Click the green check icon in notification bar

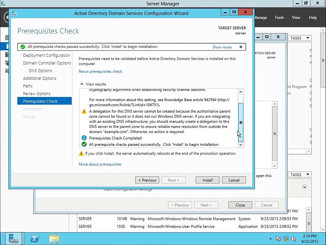[23, 47]
